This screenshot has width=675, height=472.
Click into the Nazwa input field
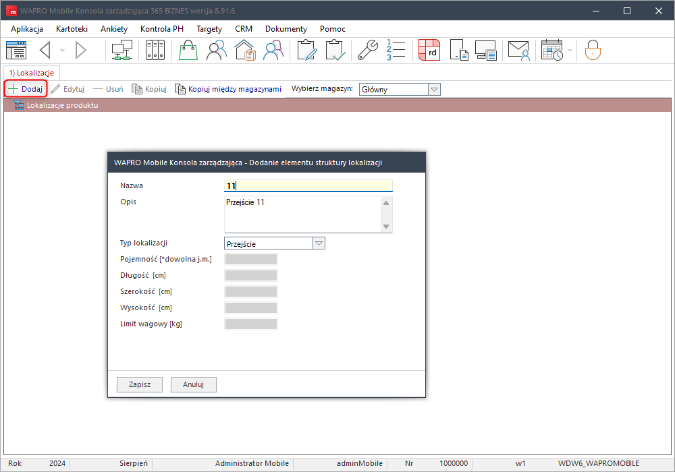pyautogui.click(x=308, y=185)
